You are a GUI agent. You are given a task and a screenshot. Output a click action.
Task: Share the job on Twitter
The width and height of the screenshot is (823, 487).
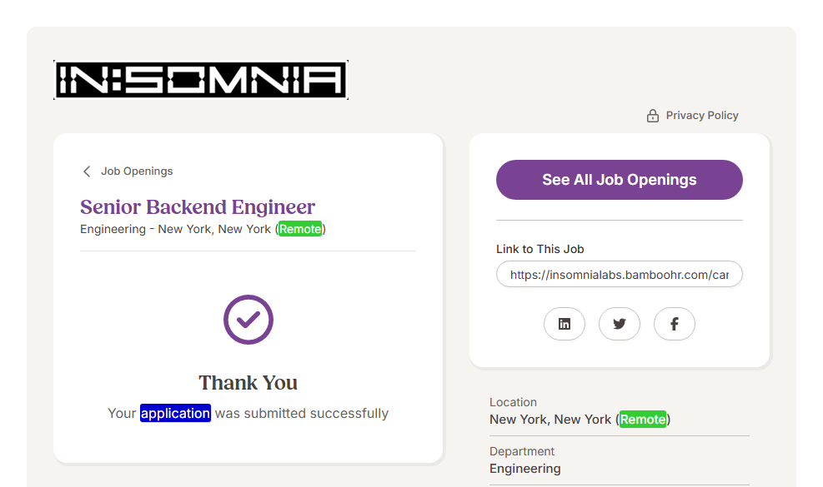pos(620,324)
